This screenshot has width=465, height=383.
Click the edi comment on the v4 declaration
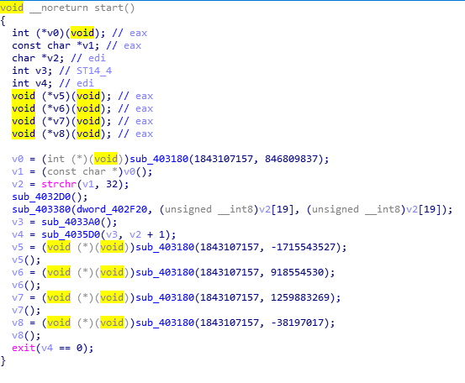point(85,83)
